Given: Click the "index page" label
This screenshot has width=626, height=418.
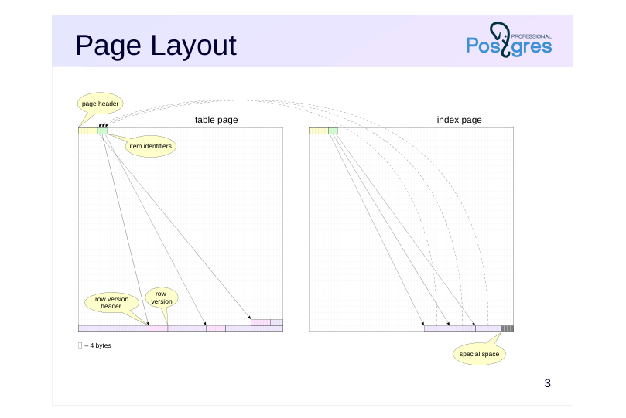Looking at the screenshot, I should (459, 120).
